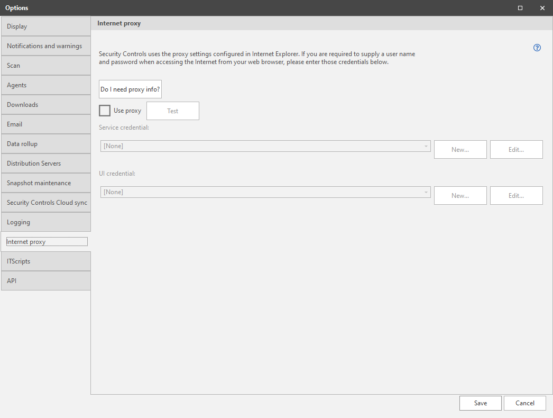The width and height of the screenshot is (553, 418).
Task: Click the Internet proxy section header
Action: [x=119, y=23]
